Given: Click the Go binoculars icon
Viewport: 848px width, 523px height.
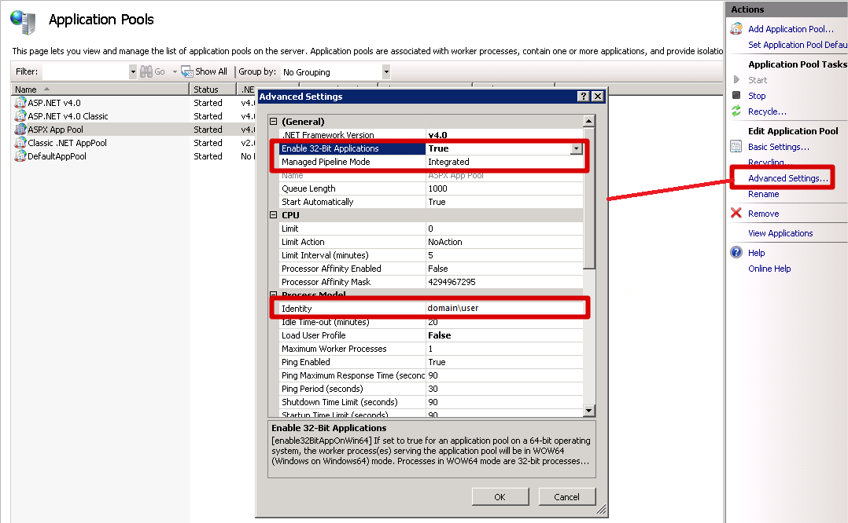Looking at the screenshot, I should tap(146, 71).
